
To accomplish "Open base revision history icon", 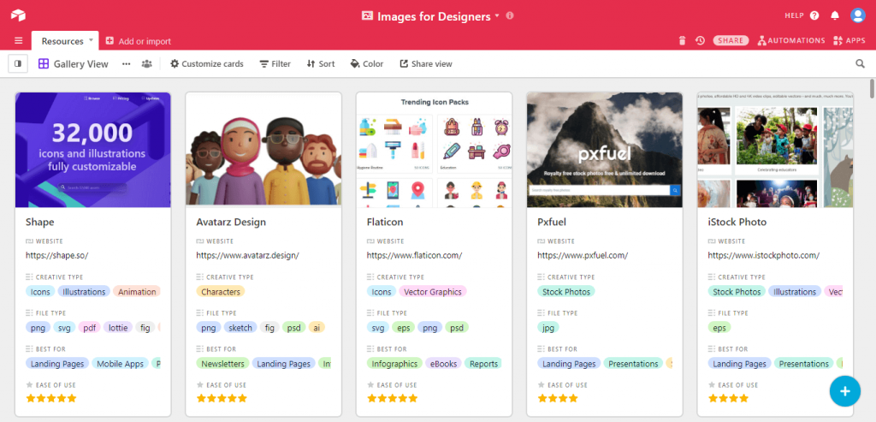I will (700, 40).
